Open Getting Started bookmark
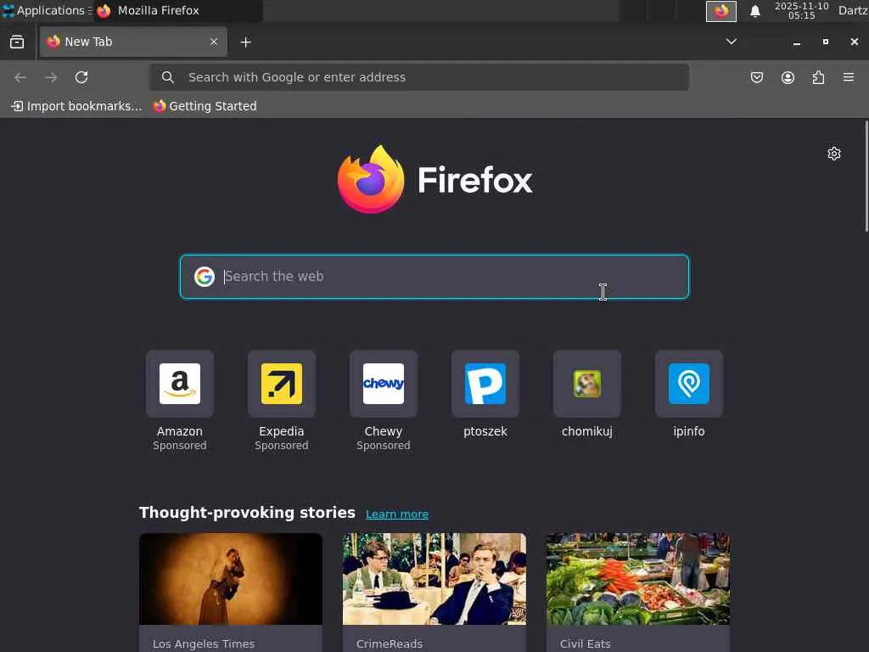869x652 pixels. (205, 106)
